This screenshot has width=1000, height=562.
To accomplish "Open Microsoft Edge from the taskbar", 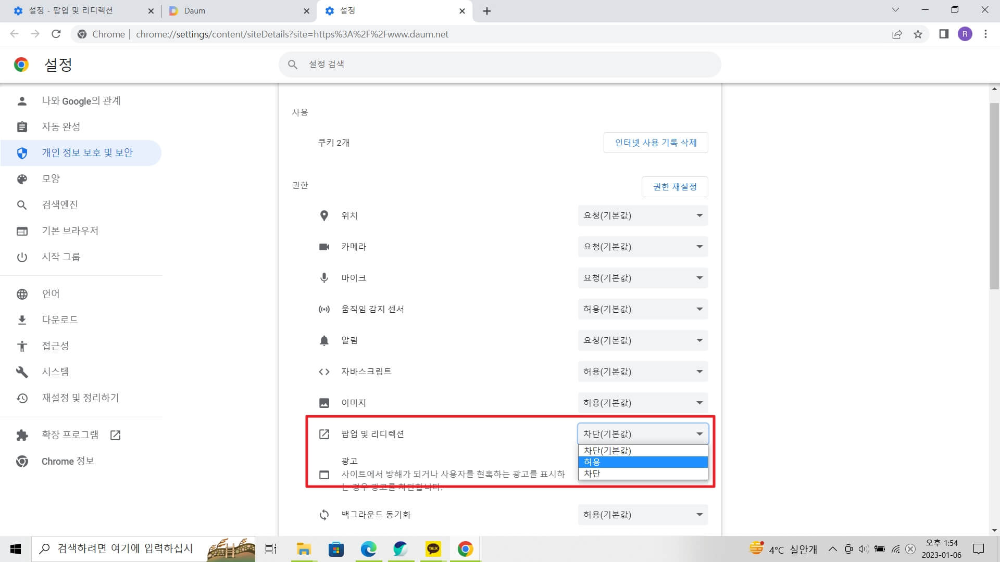I will (369, 549).
